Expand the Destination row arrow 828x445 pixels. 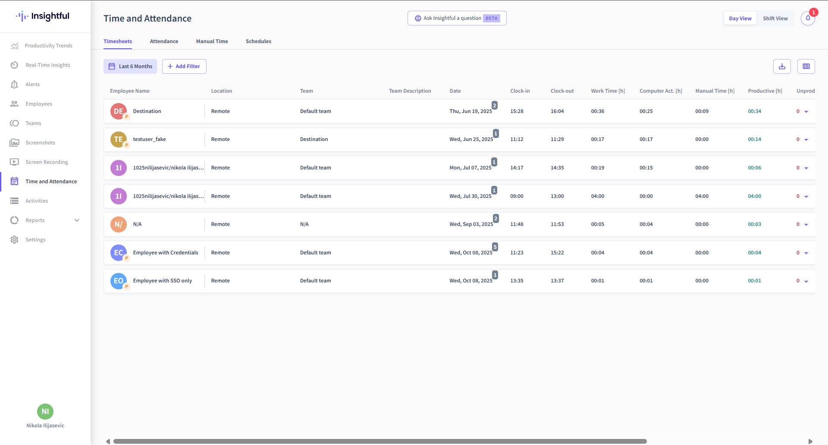click(x=806, y=112)
